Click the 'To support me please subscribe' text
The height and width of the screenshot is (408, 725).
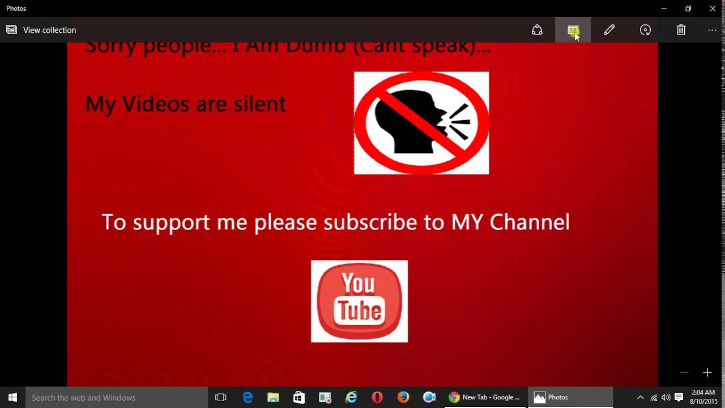click(335, 222)
